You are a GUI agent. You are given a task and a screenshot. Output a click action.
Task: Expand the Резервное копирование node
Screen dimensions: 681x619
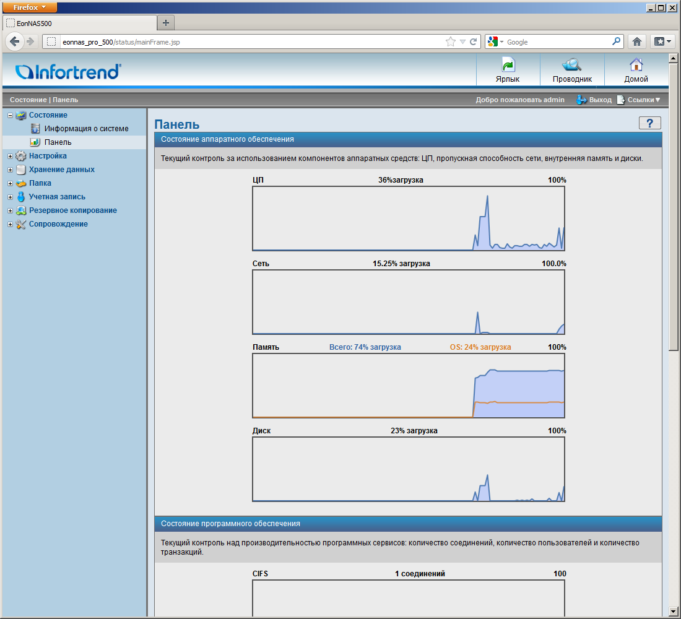tap(10, 210)
